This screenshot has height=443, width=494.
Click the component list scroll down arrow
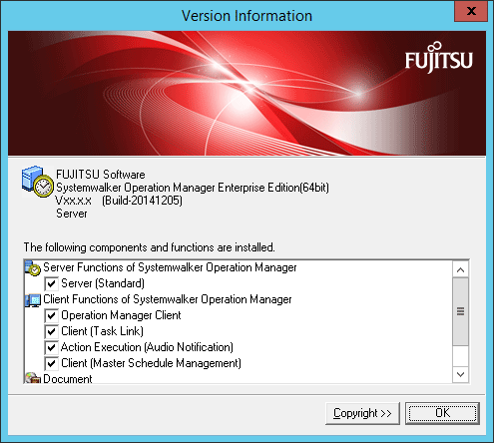tap(460, 374)
